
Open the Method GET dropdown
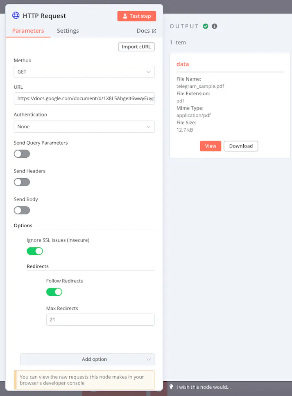pyautogui.click(x=84, y=72)
